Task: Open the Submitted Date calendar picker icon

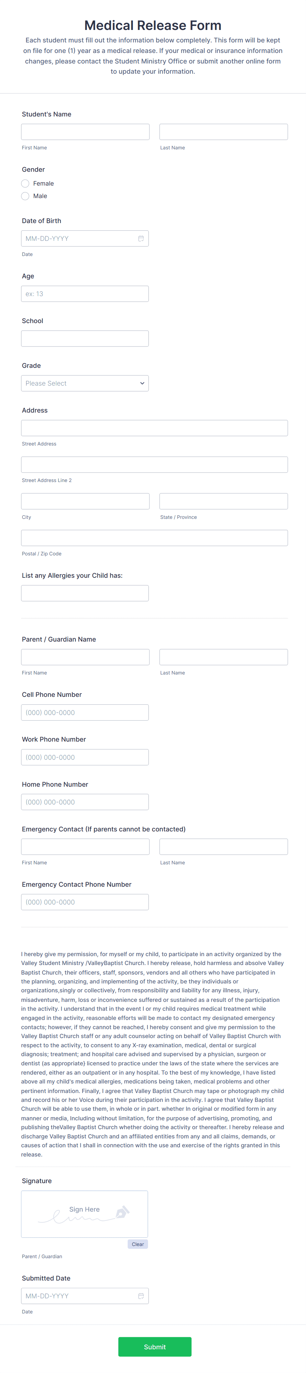Action: coord(140,1296)
